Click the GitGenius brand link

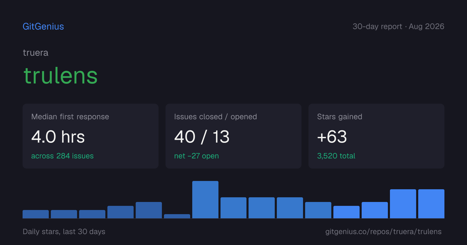click(43, 26)
